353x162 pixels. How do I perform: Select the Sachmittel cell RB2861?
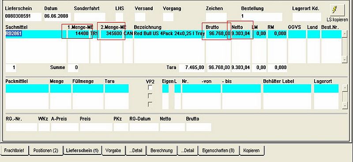pyautogui.click(x=36, y=34)
